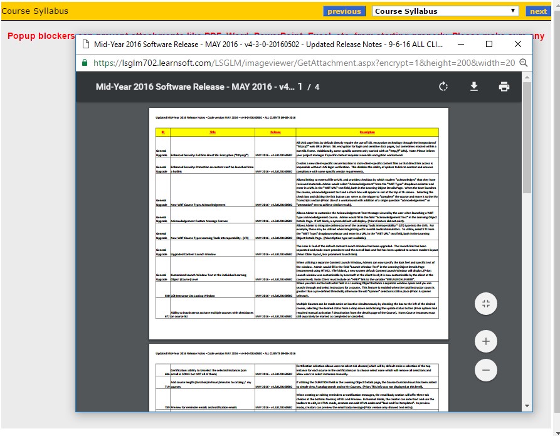Click the main page's vertical scrollbar
560x436 pixels.
tap(556, 188)
